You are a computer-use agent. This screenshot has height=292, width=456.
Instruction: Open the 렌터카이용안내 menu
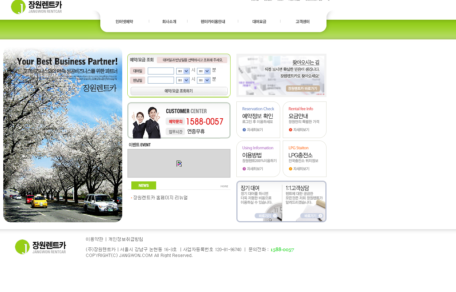click(213, 22)
